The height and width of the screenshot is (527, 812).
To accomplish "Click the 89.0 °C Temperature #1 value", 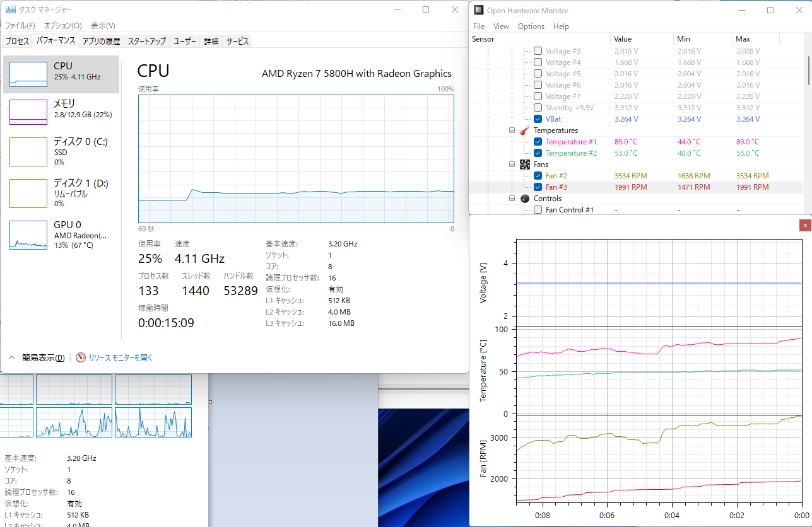I will [x=626, y=142].
